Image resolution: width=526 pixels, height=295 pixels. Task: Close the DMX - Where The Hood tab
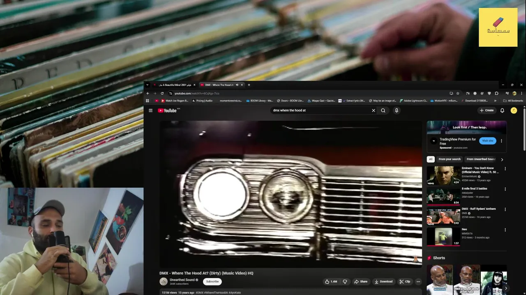[242, 85]
